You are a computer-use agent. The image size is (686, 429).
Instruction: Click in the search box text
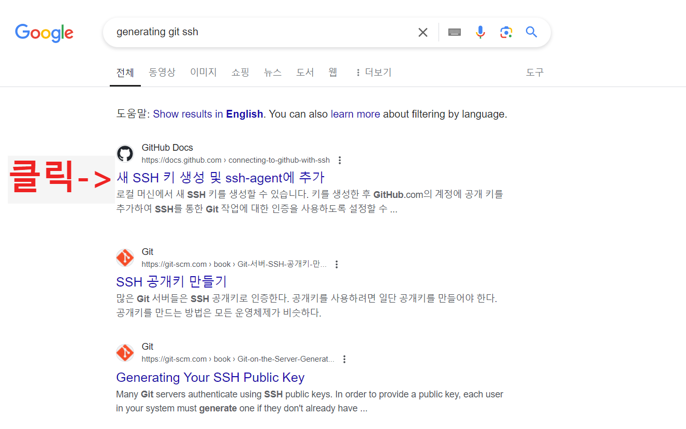click(157, 32)
